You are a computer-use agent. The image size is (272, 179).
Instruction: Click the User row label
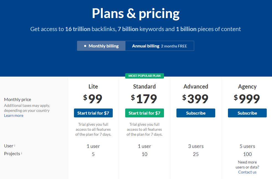coord(9,146)
